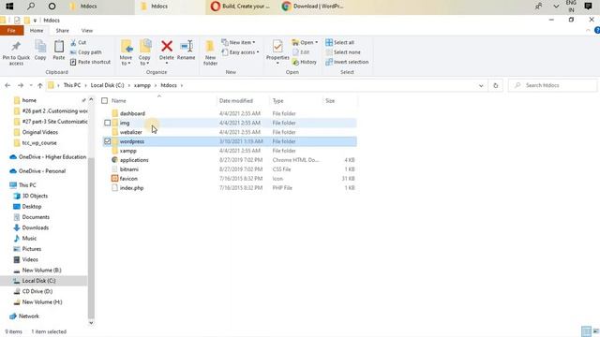Viewport: 600px width, 337px height.
Task: Click Invert selection in ribbon
Action: pyautogui.click(x=347, y=62)
